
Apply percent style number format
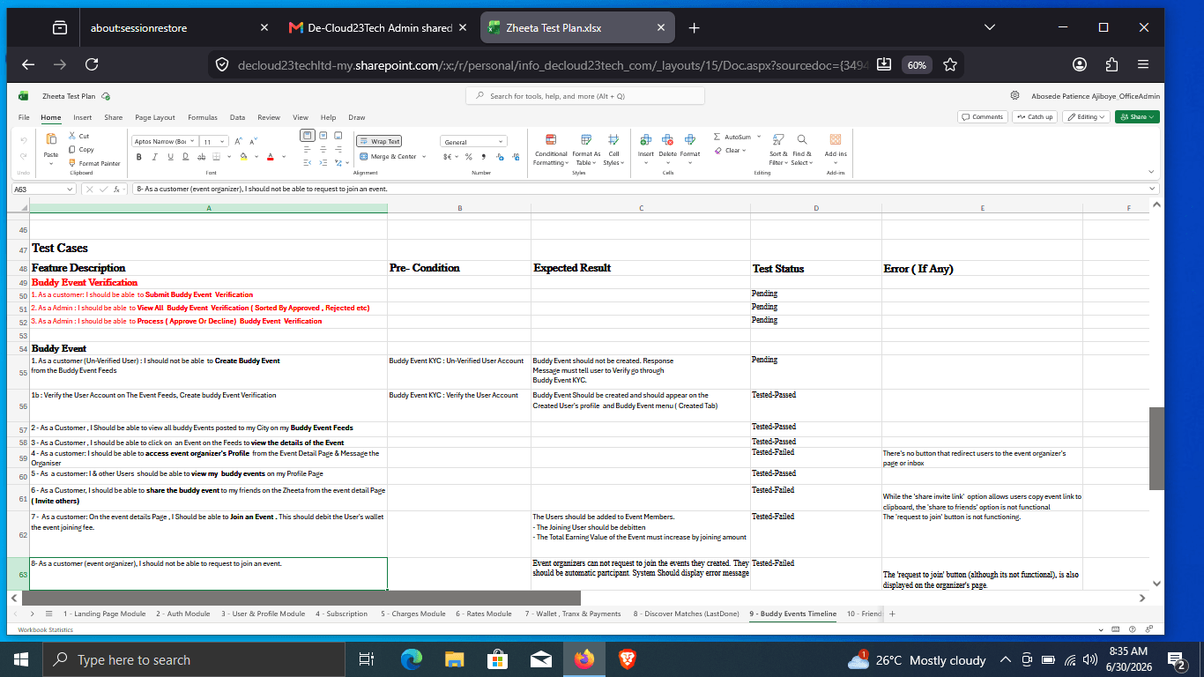coord(469,157)
